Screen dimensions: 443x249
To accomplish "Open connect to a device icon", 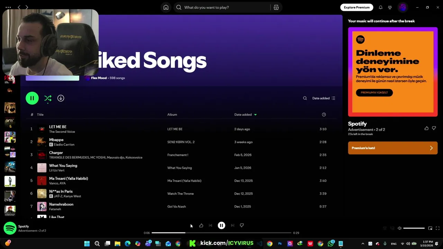I will [x=392, y=228].
